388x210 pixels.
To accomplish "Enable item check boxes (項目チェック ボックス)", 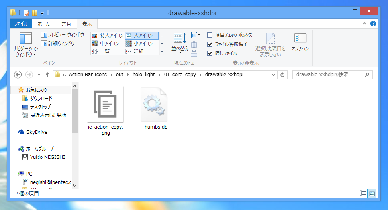I will click(229, 35).
